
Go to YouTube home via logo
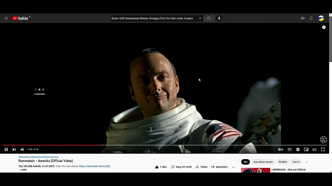[20, 18]
